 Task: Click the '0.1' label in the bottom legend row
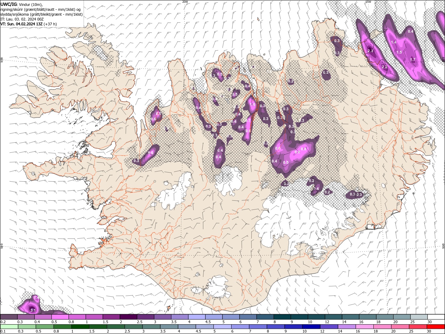pyautogui.click(x=3, y=332)
